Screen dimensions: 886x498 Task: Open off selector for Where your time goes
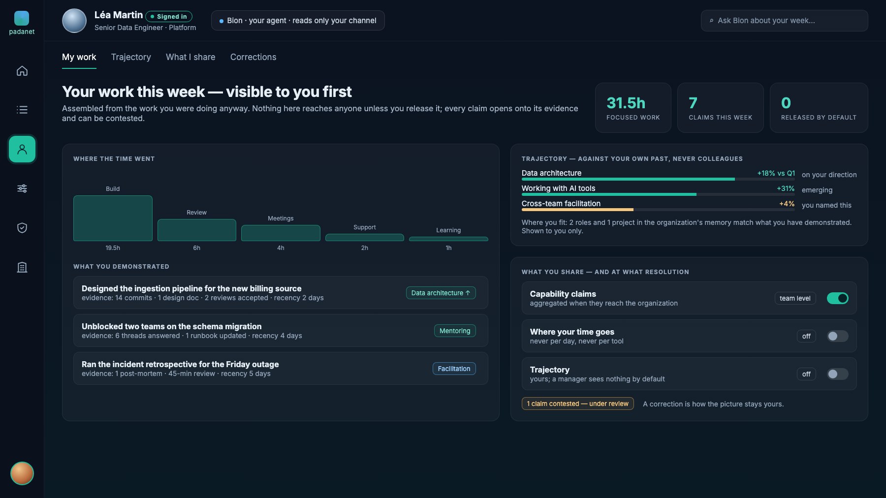pyautogui.click(x=806, y=336)
